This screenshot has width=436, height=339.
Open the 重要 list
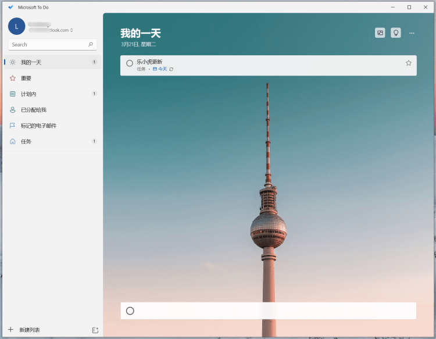[x=53, y=78]
